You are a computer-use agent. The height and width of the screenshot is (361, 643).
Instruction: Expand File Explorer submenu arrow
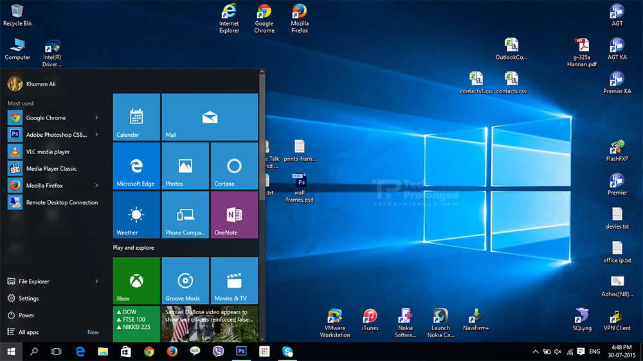[x=96, y=281]
